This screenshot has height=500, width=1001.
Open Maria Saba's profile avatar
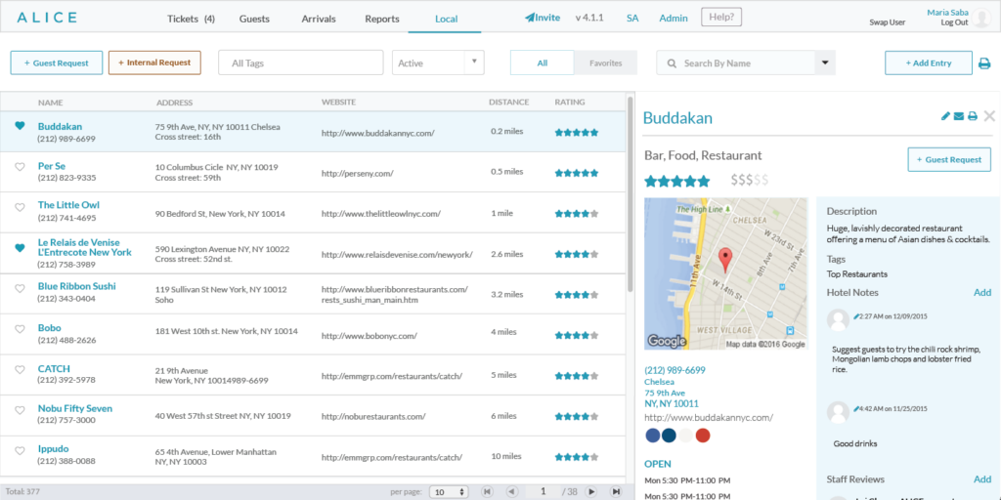click(x=979, y=19)
